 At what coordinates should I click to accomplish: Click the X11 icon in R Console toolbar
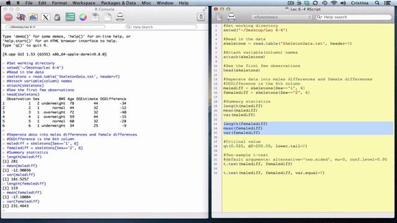[45, 17]
